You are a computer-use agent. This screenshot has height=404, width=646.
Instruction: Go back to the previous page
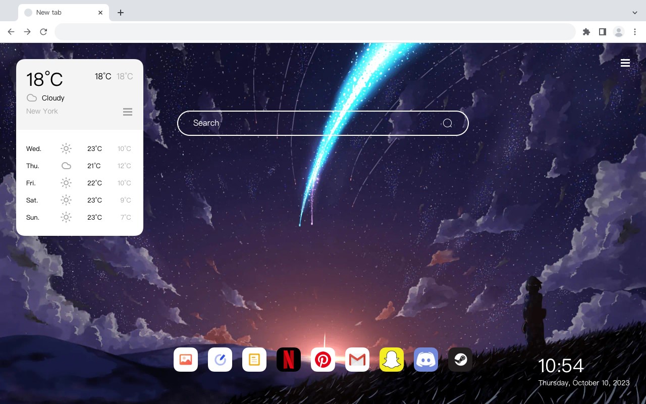point(11,32)
